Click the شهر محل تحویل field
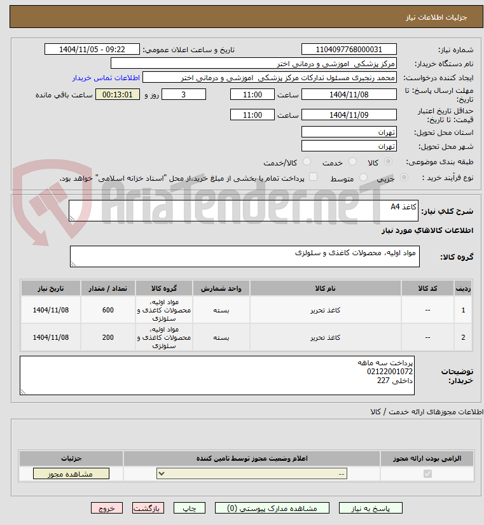Viewport: 484px width, 525px height. (349, 146)
